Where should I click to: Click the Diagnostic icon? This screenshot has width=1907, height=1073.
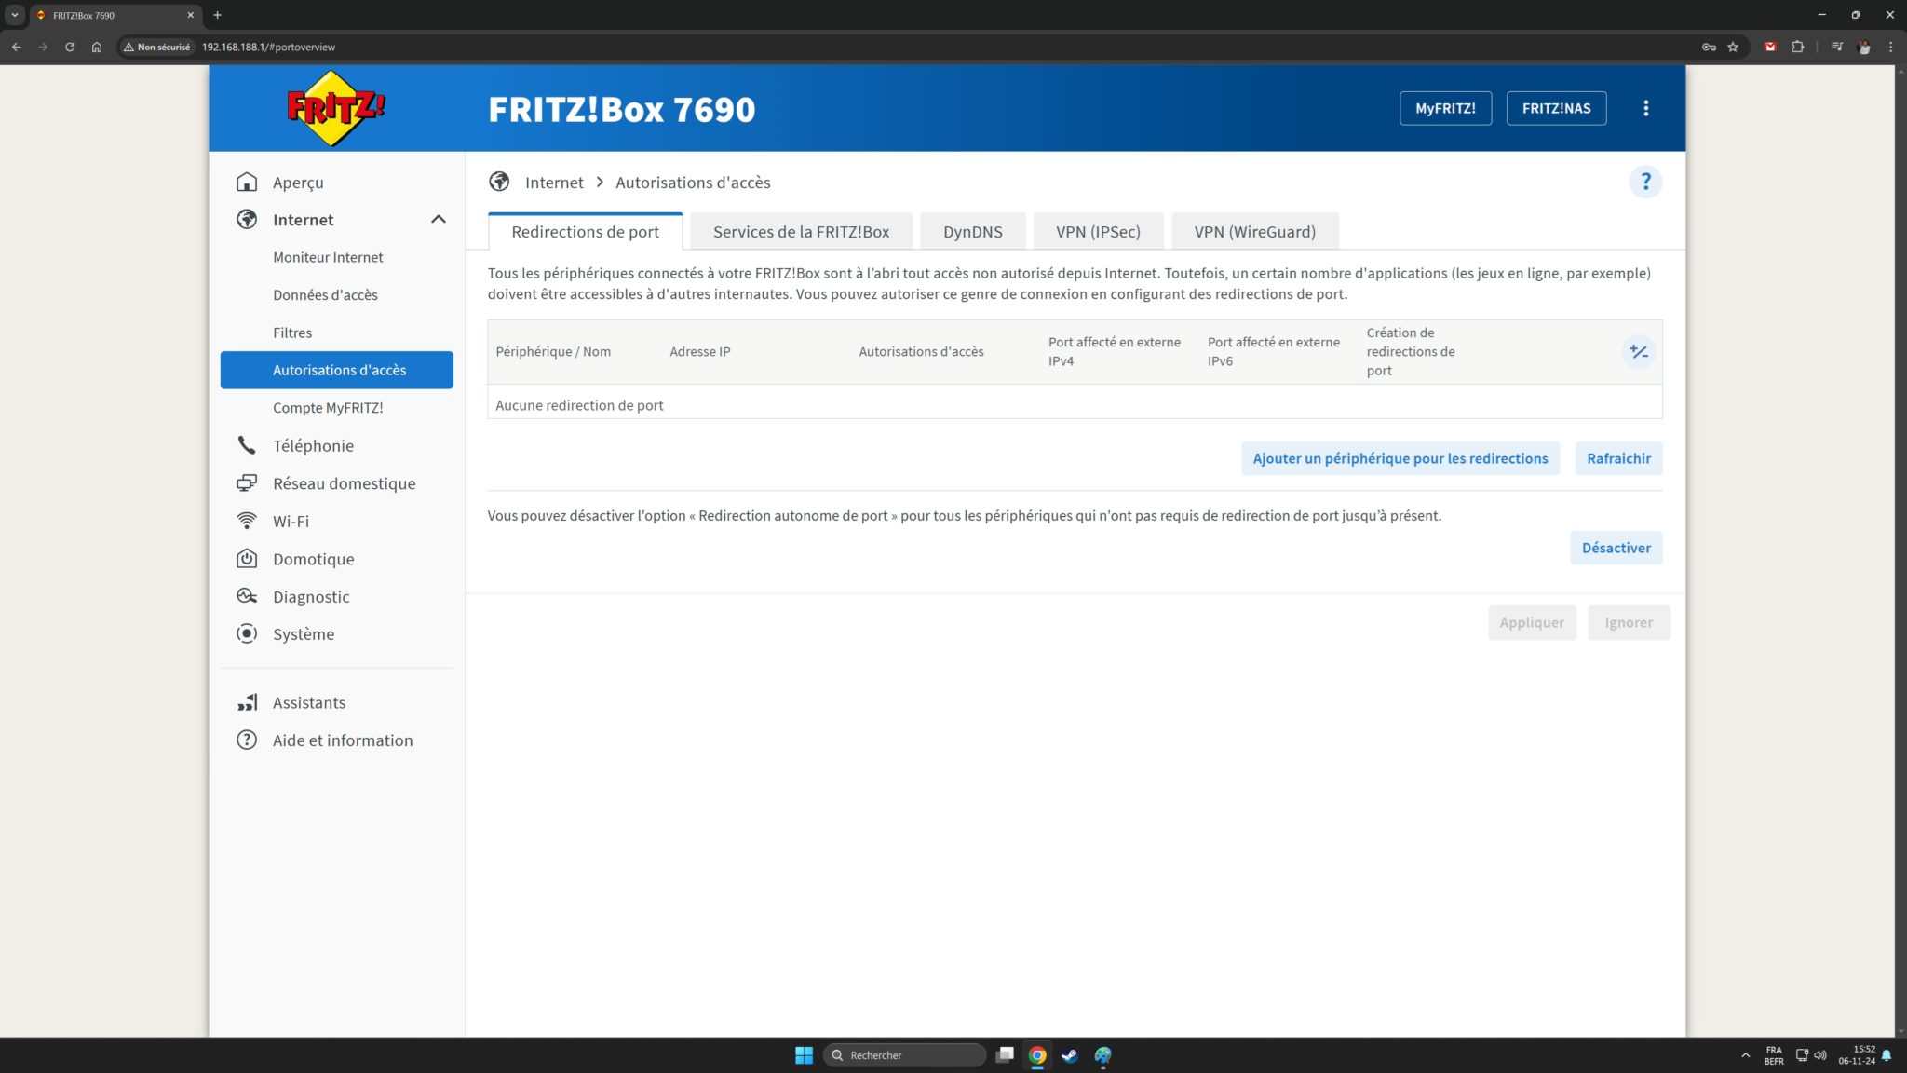tap(247, 596)
